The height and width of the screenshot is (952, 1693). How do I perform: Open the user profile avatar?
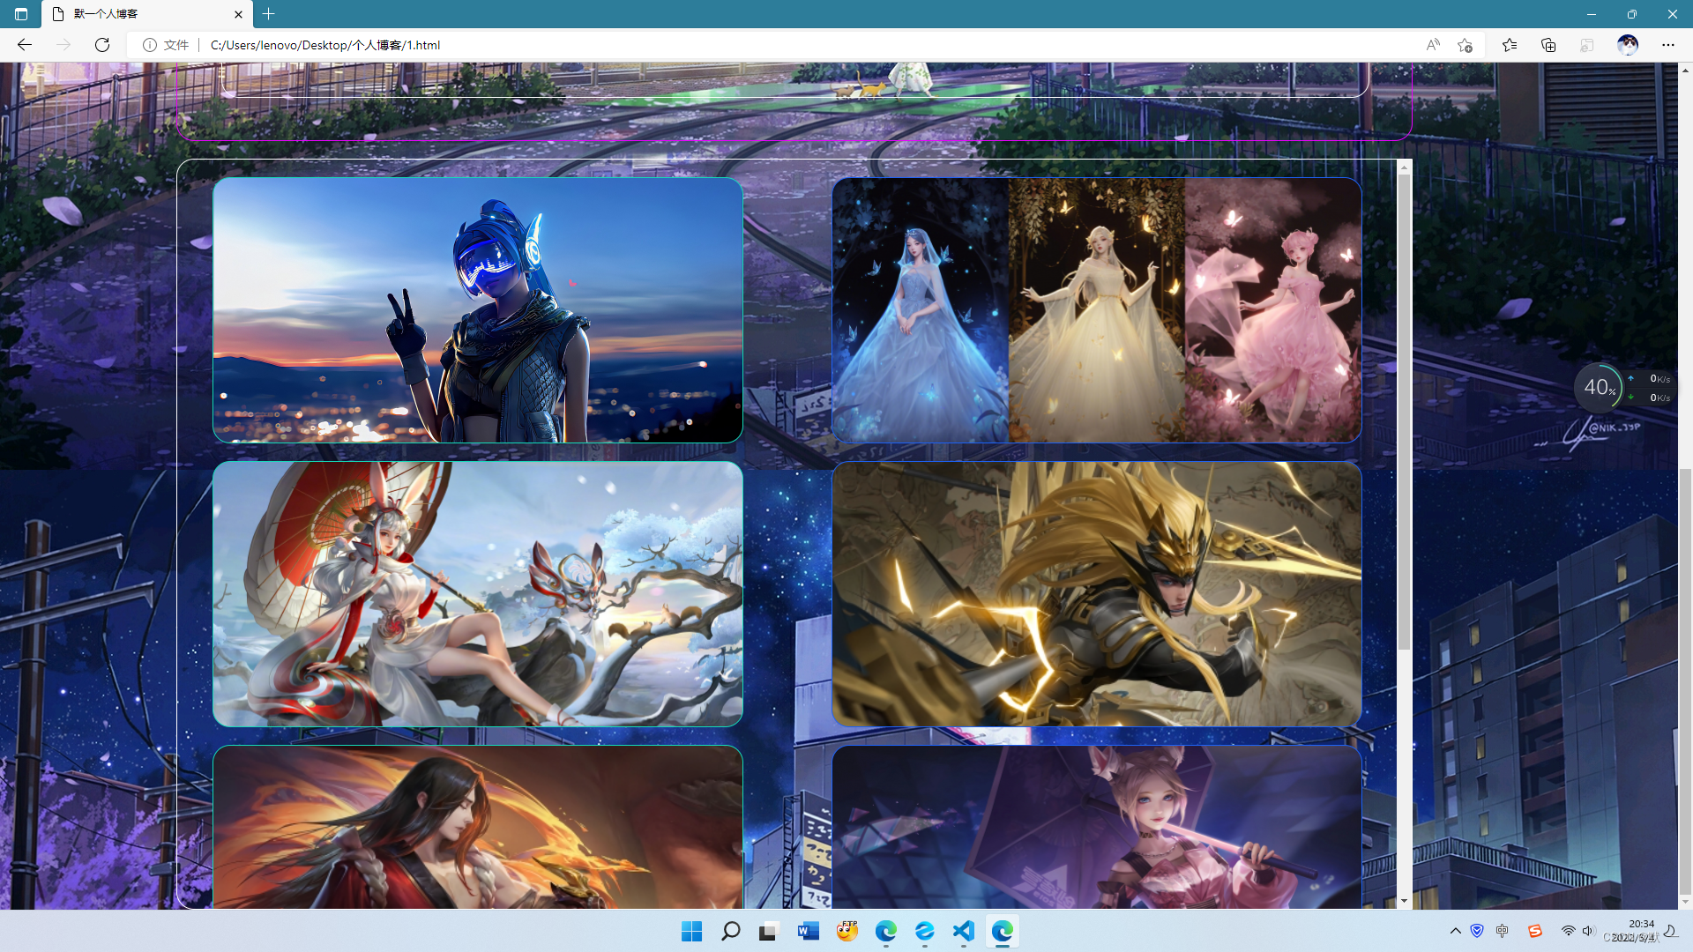[x=1628, y=45]
